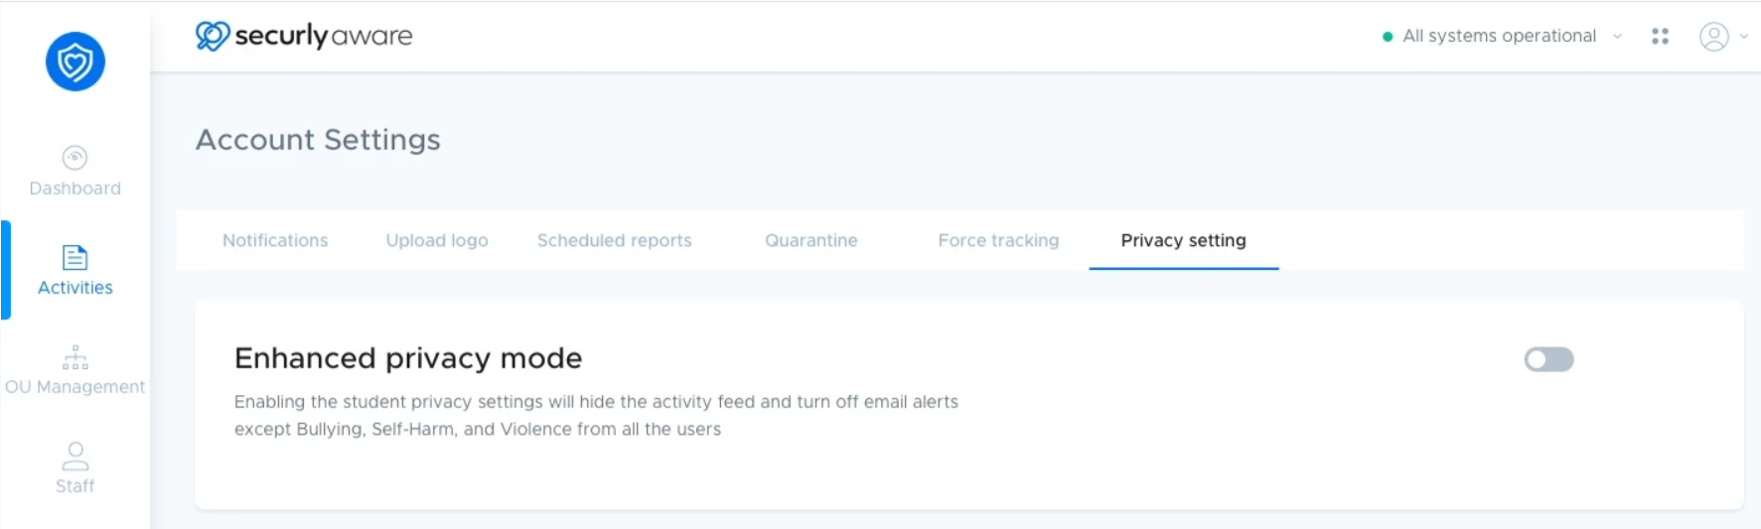Select the Privacy setting tab
The image size is (1761, 529).
(x=1183, y=240)
